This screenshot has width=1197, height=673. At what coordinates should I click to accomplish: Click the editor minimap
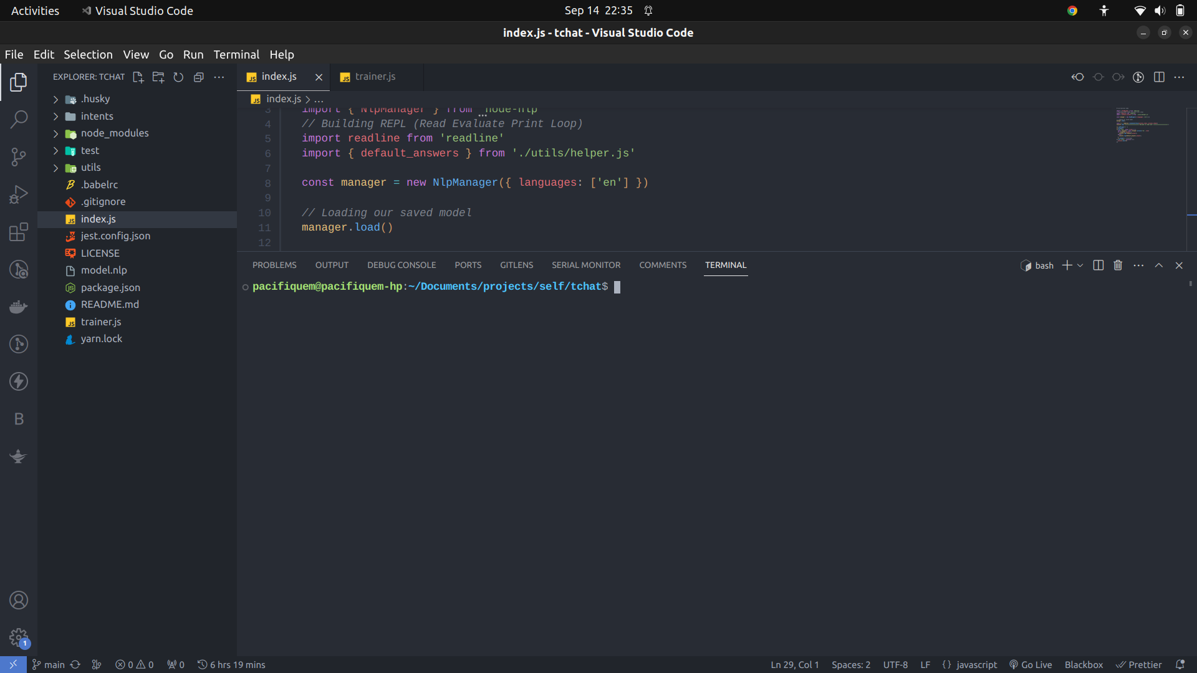(1142, 125)
